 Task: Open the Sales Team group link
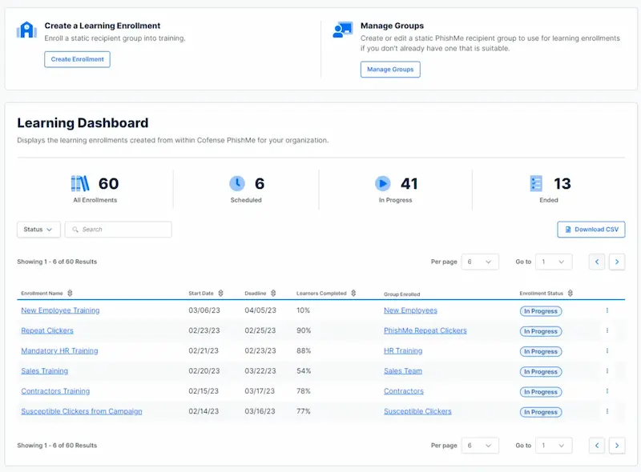[403, 370]
